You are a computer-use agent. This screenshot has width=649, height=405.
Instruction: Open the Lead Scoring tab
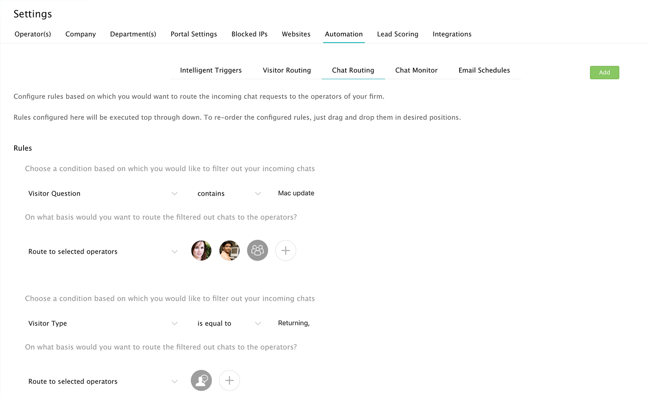coord(398,34)
